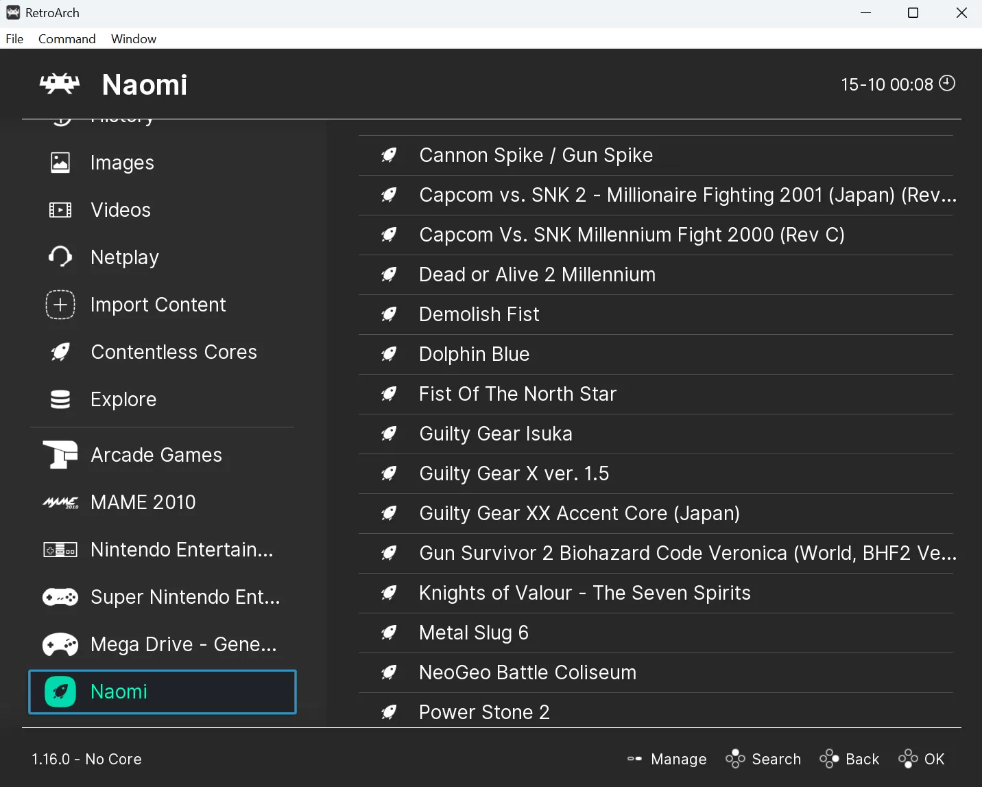The height and width of the screenshot is (787, 982).
Task: Open the Command menu
Action: pos(67,39)
